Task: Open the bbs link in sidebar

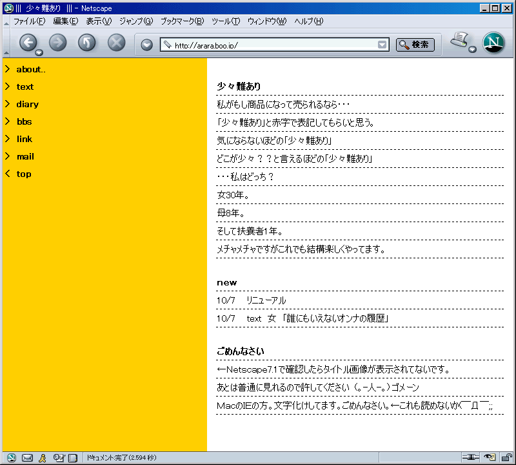Action: click(x=25, y=121)
